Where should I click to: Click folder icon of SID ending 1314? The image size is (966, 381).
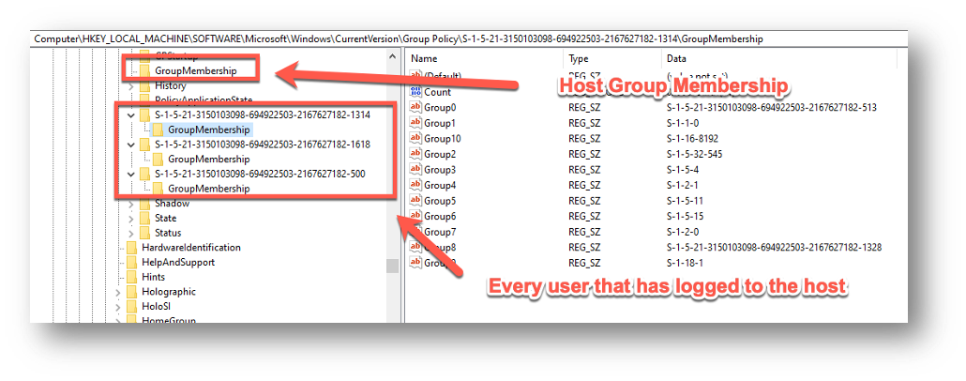145,115
